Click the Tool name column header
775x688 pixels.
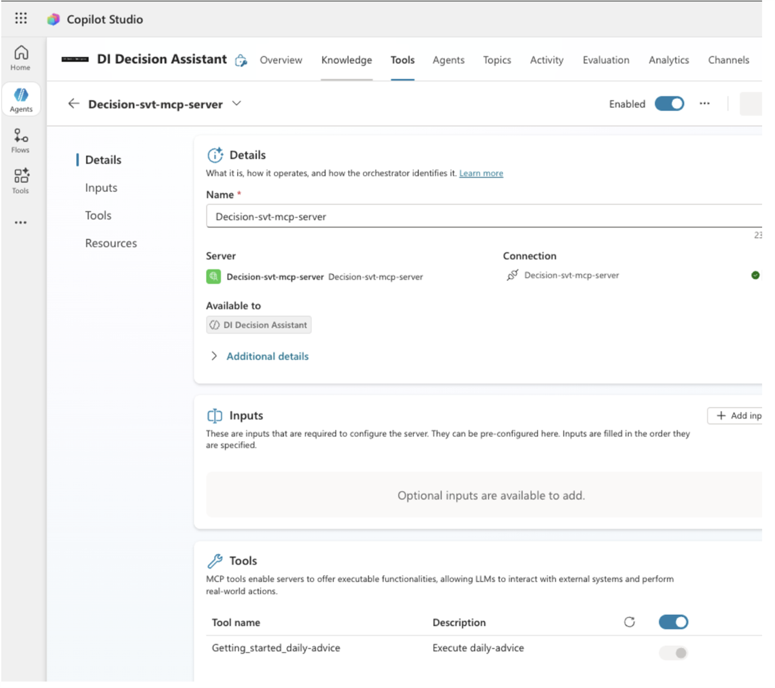[236, 623]
